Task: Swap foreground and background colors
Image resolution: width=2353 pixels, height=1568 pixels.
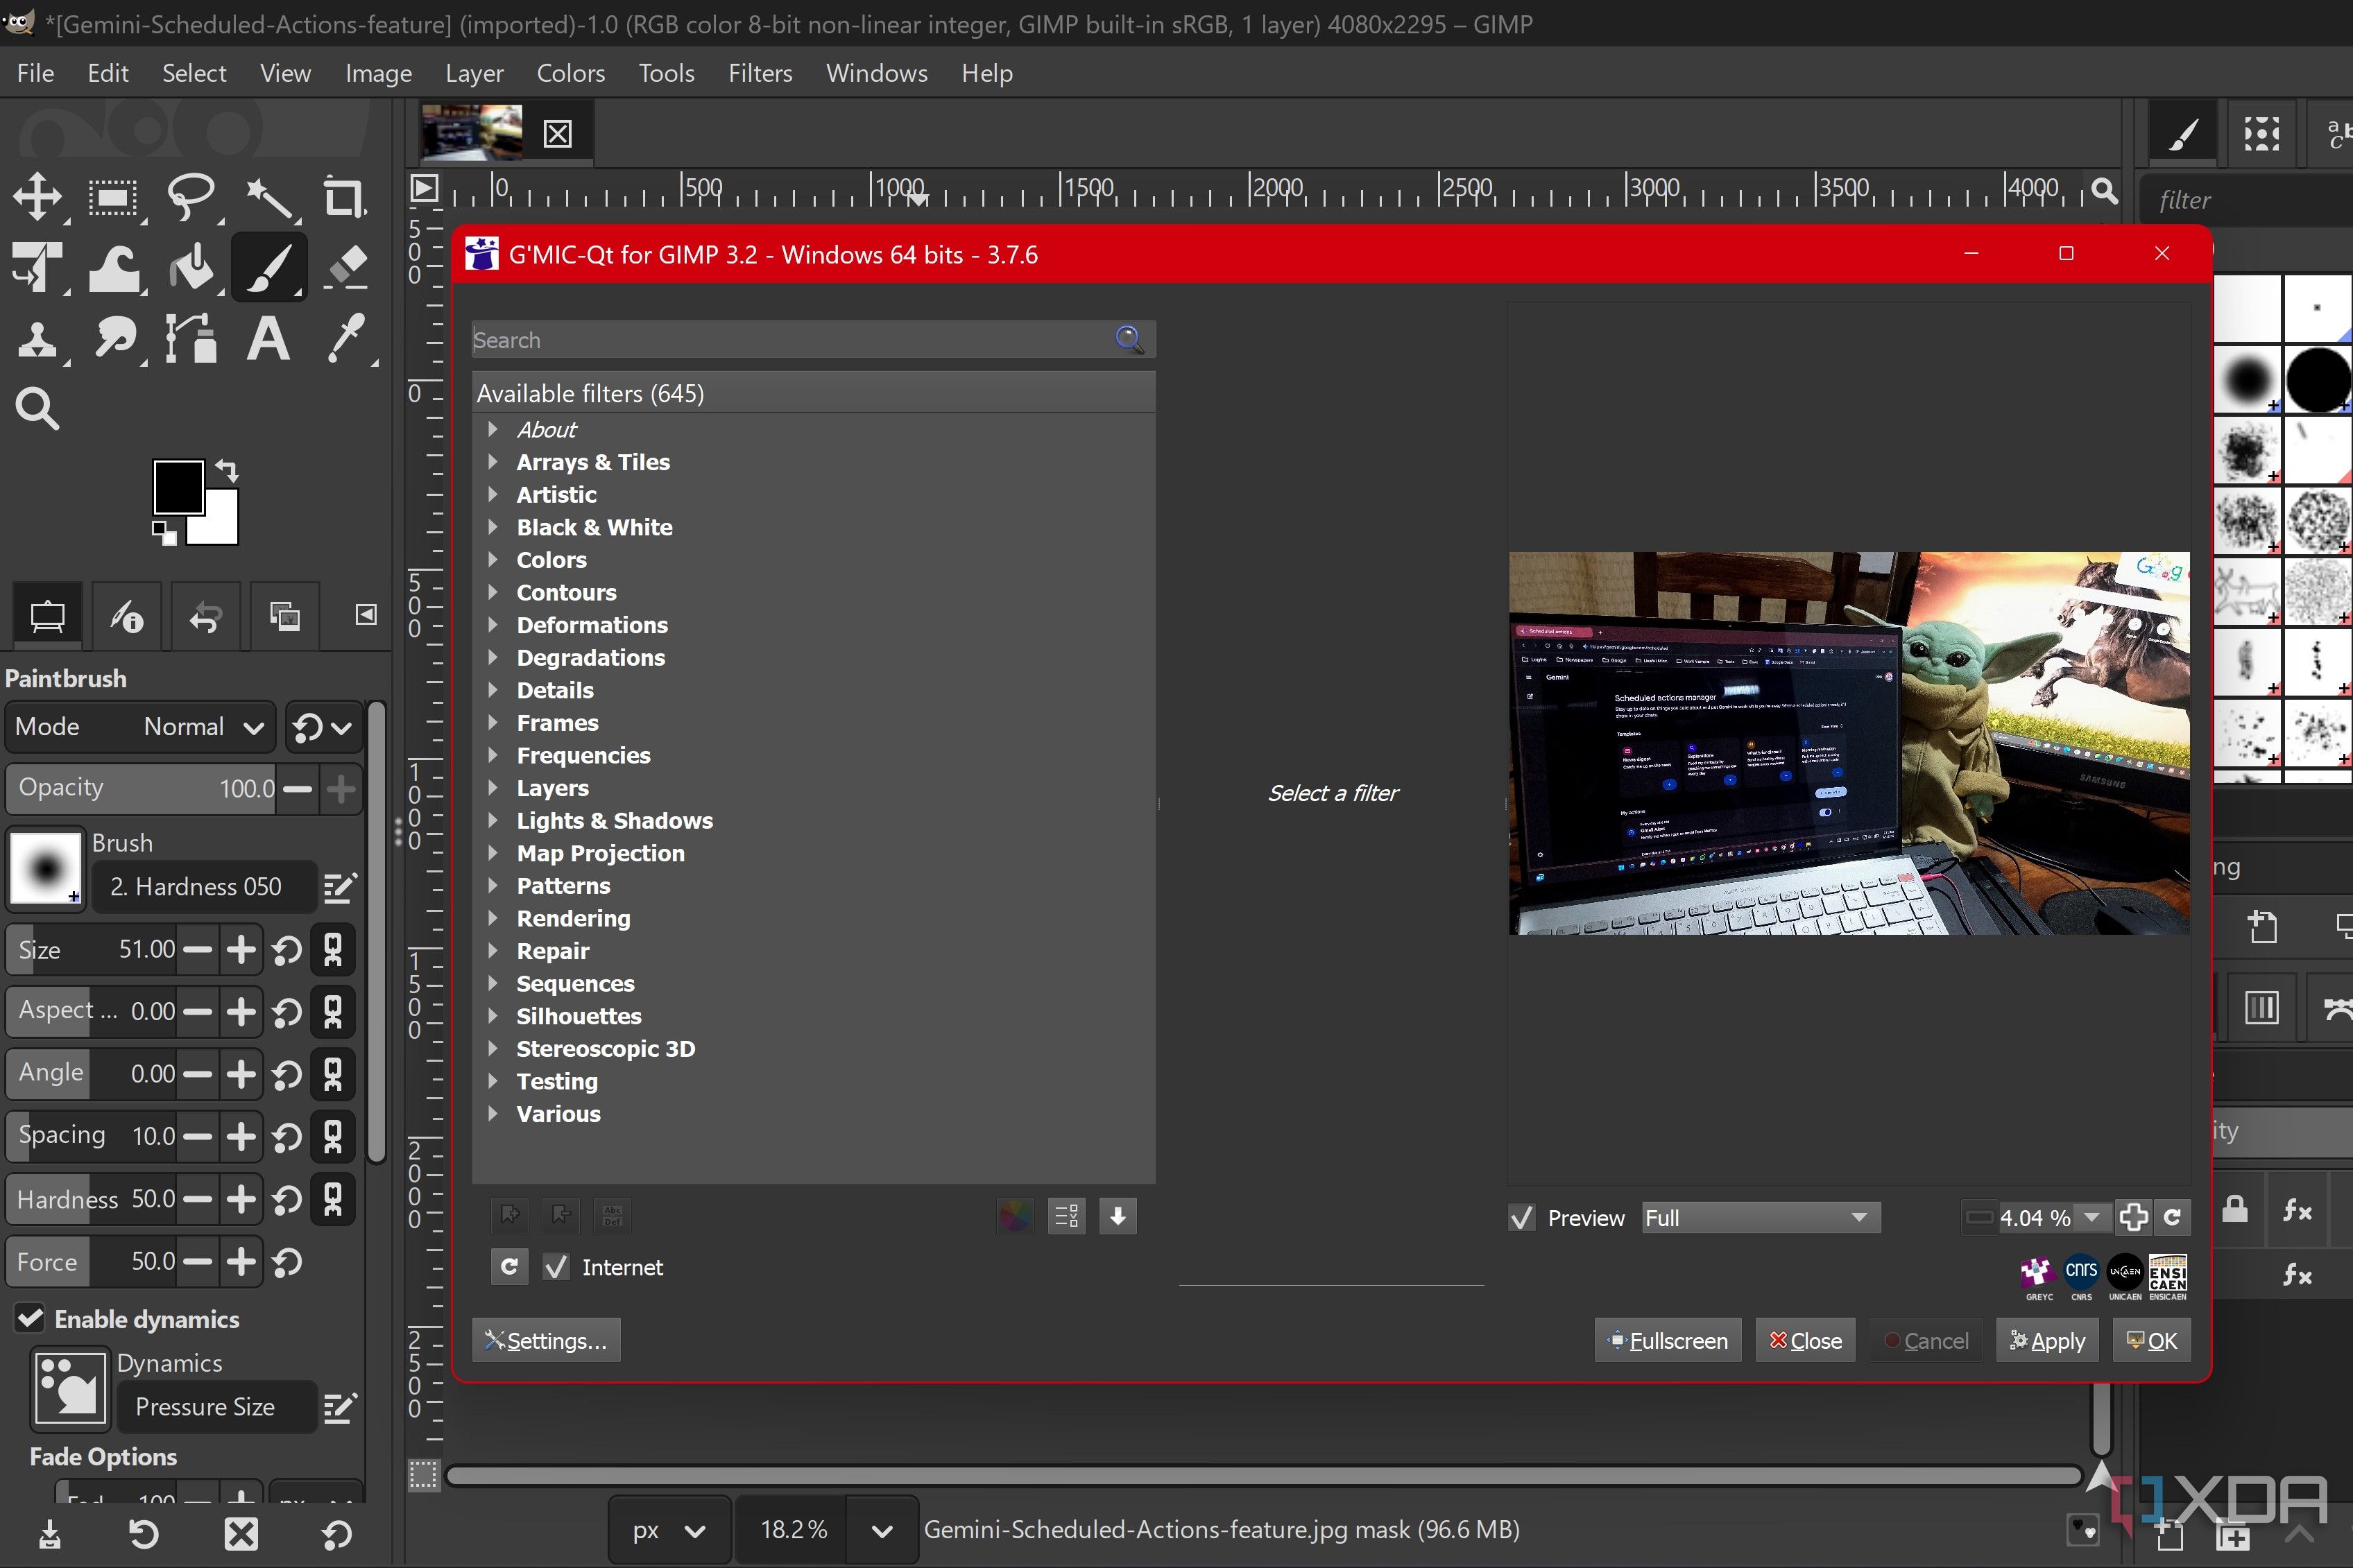Action: pyautogui.click(x=227, y=470)
